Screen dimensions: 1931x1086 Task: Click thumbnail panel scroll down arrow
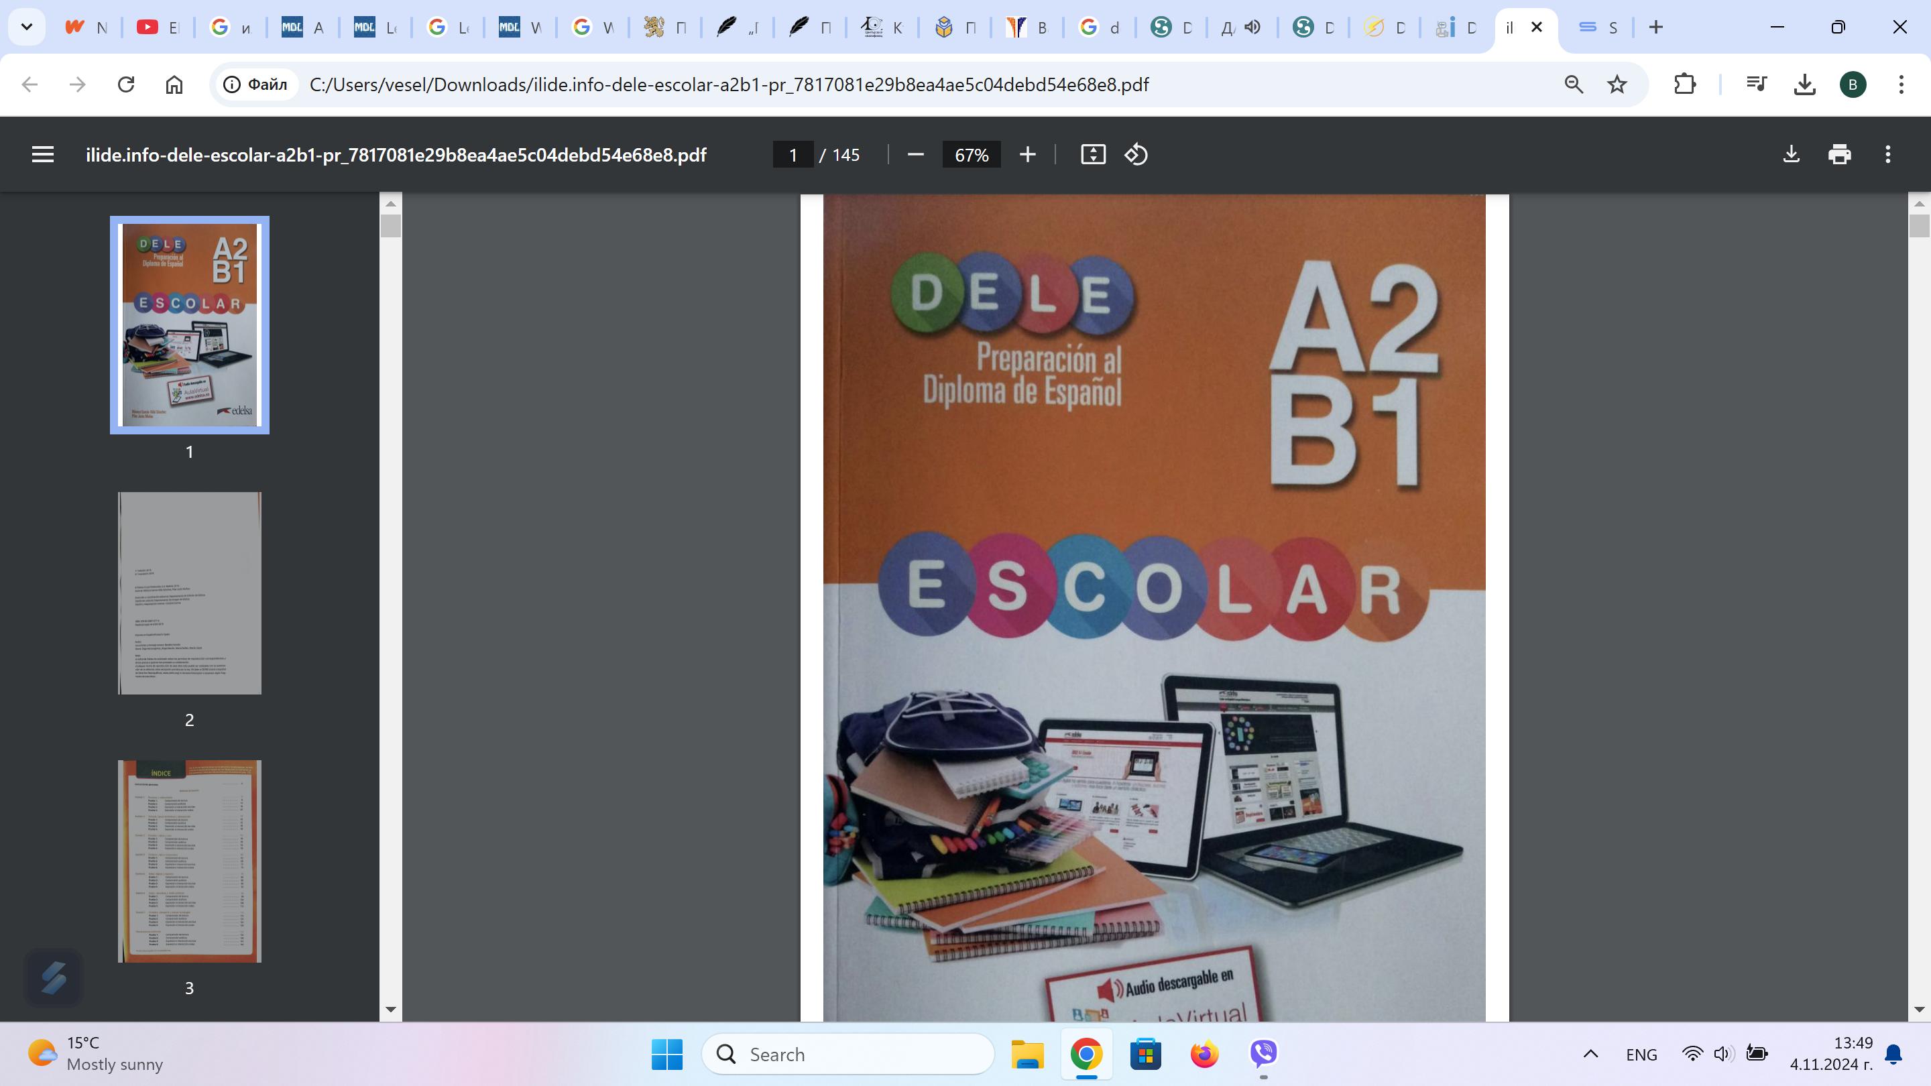coord(390,1010)
